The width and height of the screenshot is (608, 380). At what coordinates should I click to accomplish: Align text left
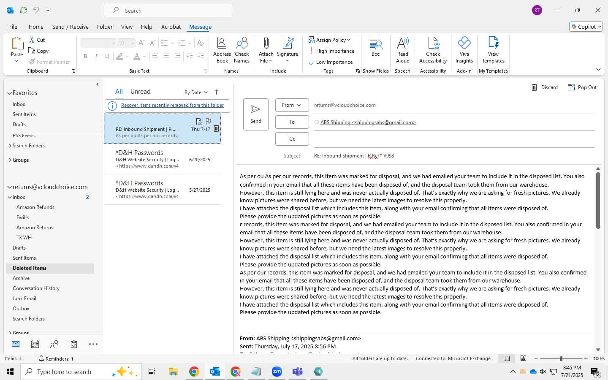pyautogui.click(x=155, y=56)
